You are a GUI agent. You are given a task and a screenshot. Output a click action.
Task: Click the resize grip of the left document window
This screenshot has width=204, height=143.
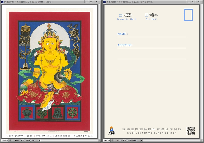point(99,140)
